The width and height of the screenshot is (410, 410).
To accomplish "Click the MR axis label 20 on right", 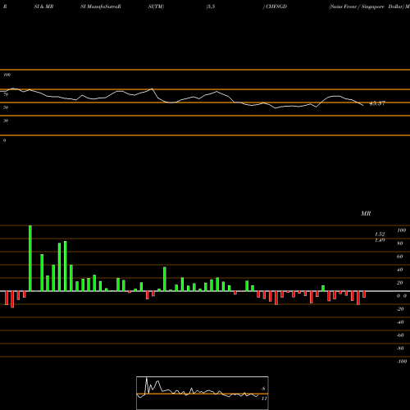I will point(400,283).
